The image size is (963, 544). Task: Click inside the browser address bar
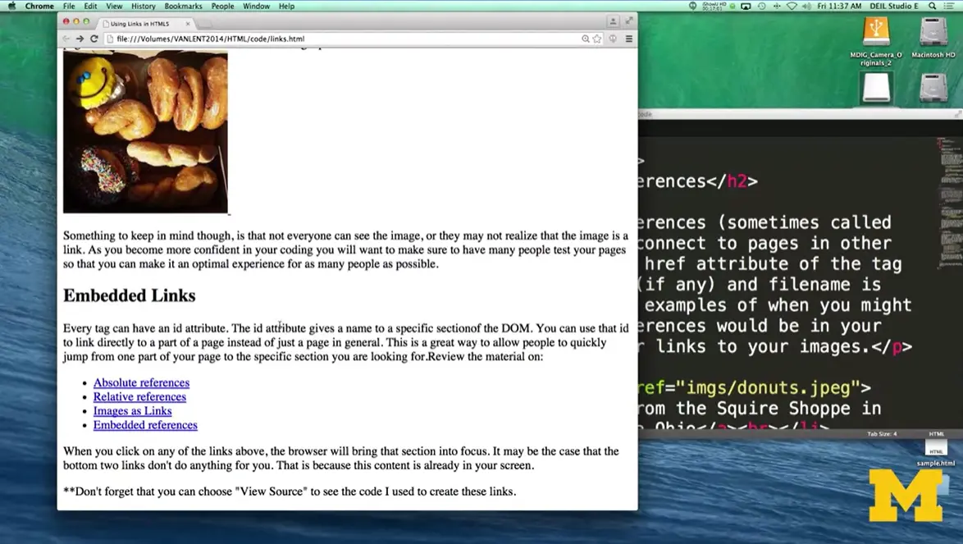pos(328,38)
